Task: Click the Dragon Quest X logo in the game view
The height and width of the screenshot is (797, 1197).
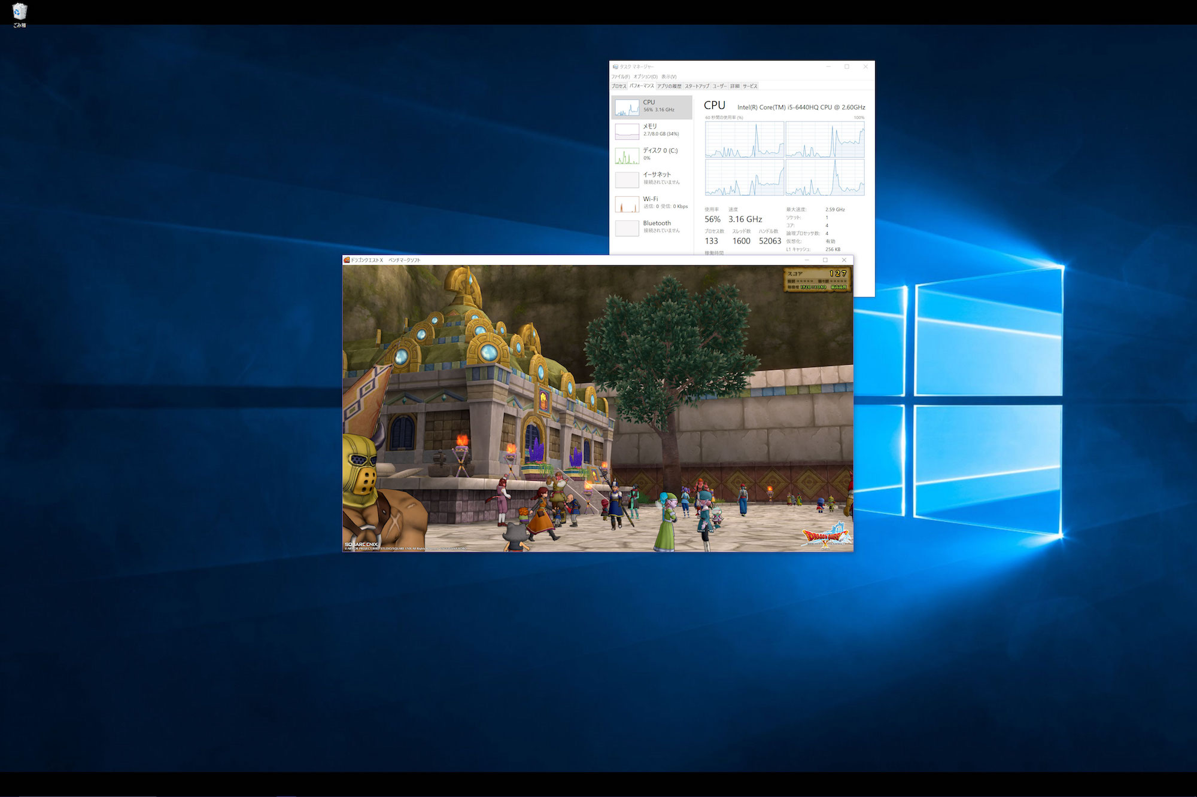Action: click(x=827, y=535)
